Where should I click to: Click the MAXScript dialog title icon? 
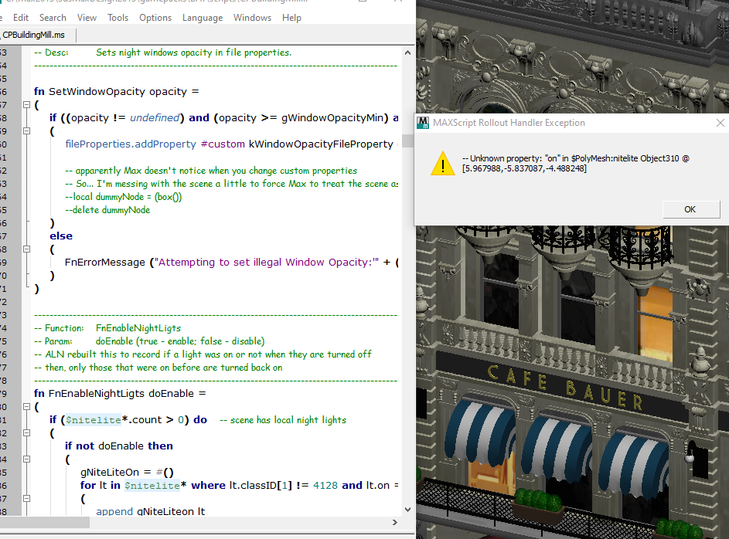coord(423,123)
